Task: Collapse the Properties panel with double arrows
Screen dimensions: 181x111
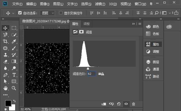Action: pos(133,24)
